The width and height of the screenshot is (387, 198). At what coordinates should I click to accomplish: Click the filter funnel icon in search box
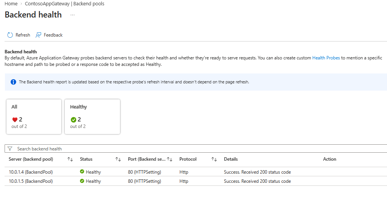[x=10, y=148]
